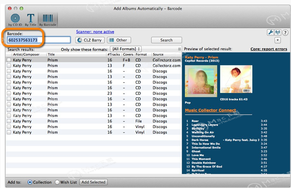Select the Collection radio button
Image resolution: width=291 pixels, height=188 pixels.
tap(30, 182)
